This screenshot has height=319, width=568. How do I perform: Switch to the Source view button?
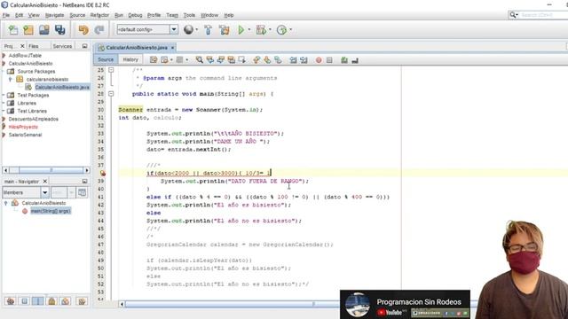coord(106,59)
